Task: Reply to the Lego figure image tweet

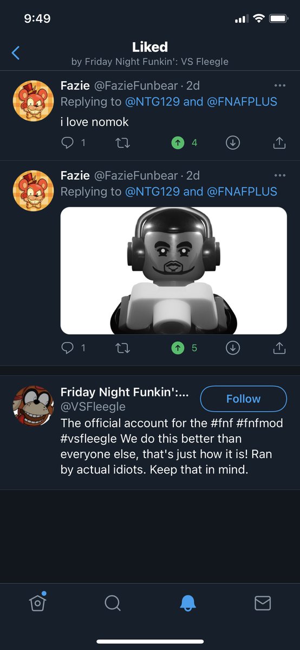Action: click(67, 348)
